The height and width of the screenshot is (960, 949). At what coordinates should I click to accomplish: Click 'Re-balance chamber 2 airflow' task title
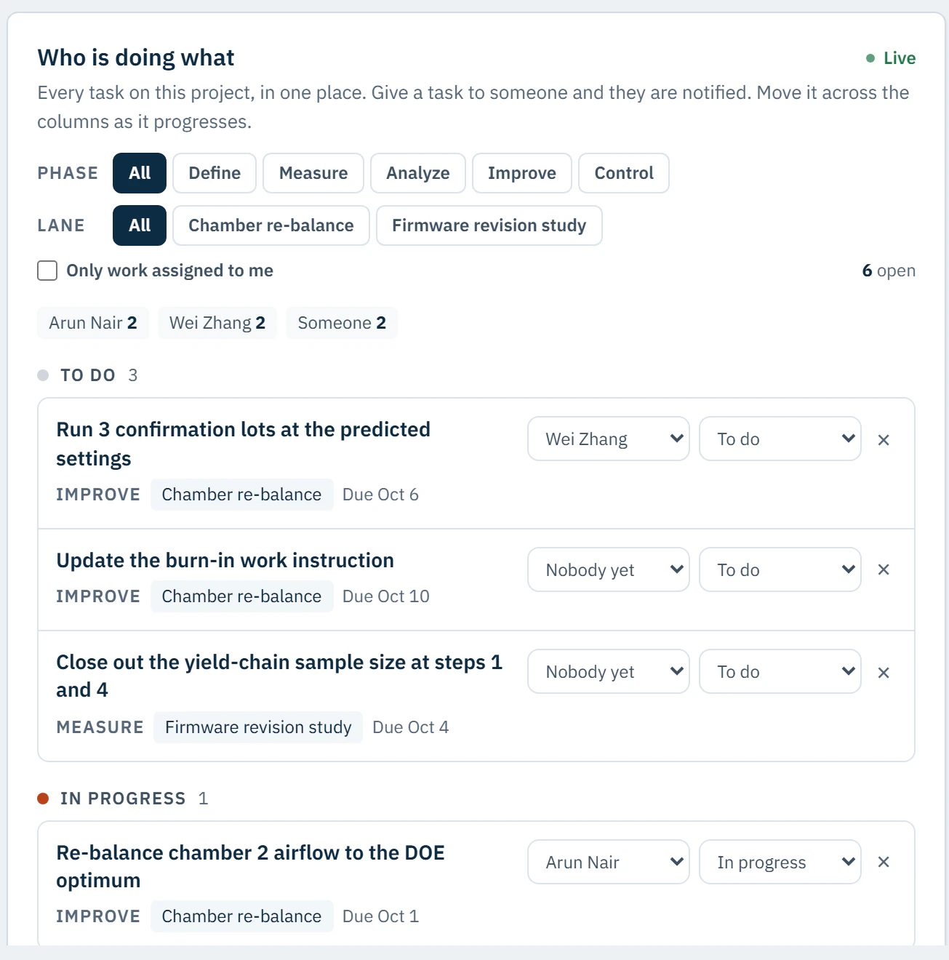click(251, 866)
